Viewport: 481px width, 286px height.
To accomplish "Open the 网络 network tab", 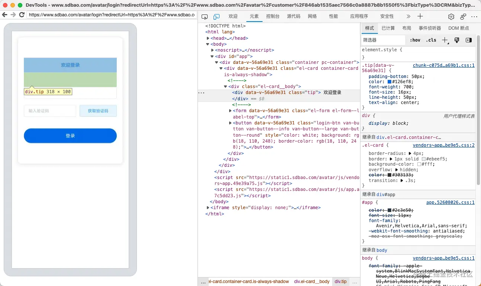I will click(x=312, y=17).
